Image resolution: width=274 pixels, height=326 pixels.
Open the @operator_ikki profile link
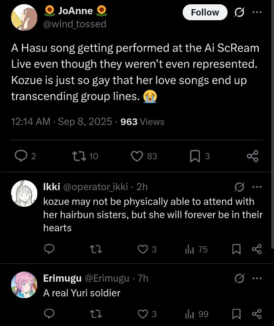95,187
